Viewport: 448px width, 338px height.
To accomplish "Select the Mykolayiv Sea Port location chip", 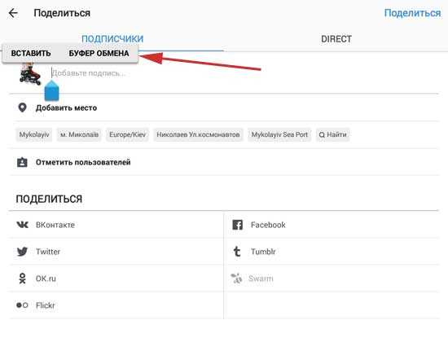I will [x=279, y=134].
